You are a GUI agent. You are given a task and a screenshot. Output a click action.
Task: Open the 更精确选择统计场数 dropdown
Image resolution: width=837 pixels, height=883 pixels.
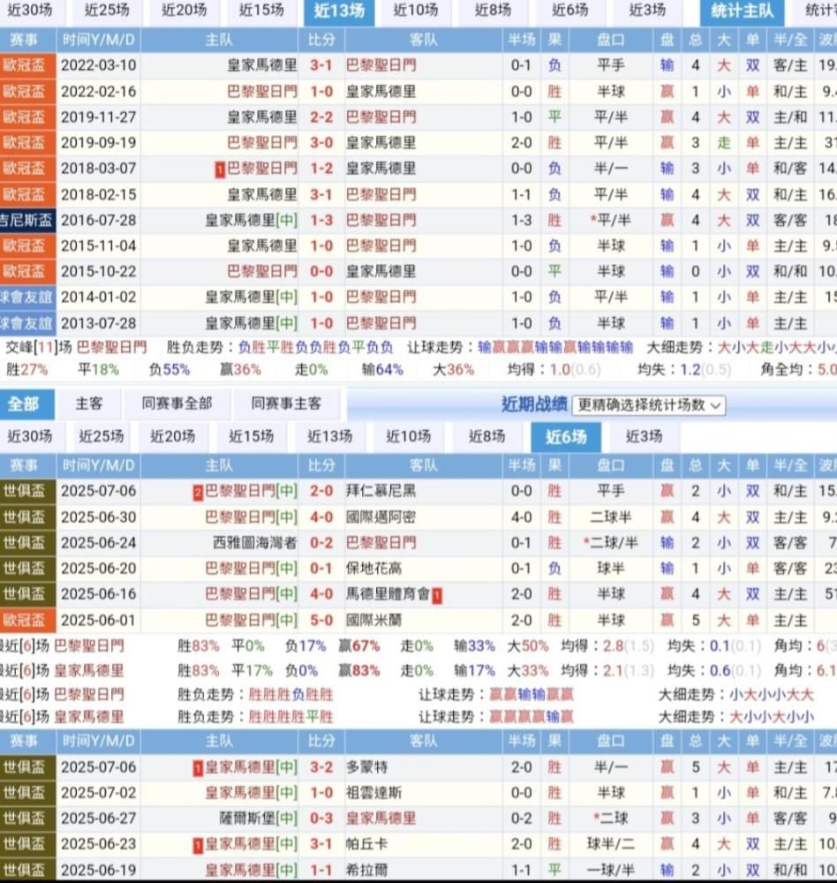click(649, 405)
